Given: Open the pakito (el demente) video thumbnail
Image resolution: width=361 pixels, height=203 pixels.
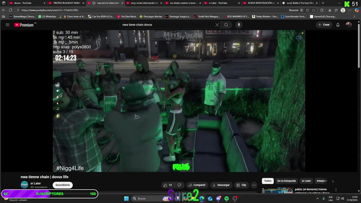Looking at the screenshot, I should coord(278,191).
